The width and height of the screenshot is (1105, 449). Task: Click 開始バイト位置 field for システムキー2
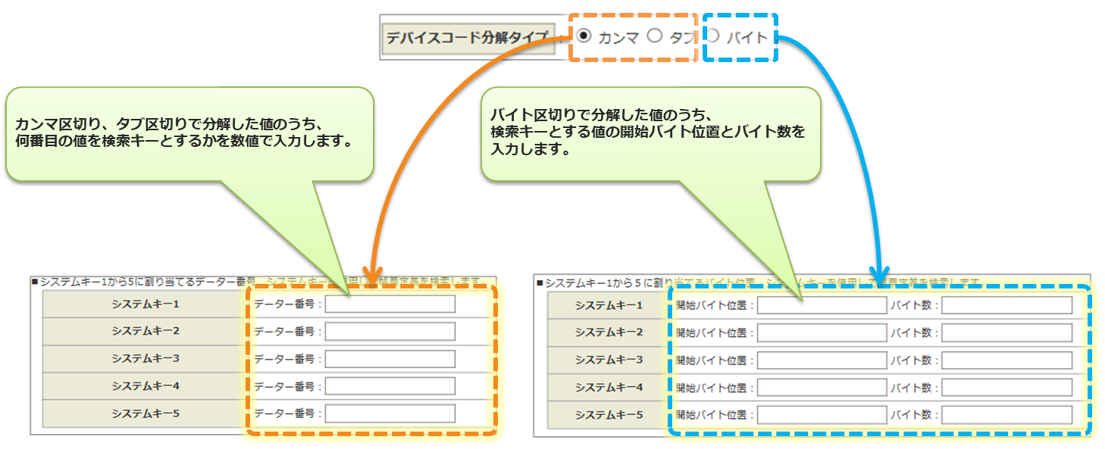(x=822, y=332)
